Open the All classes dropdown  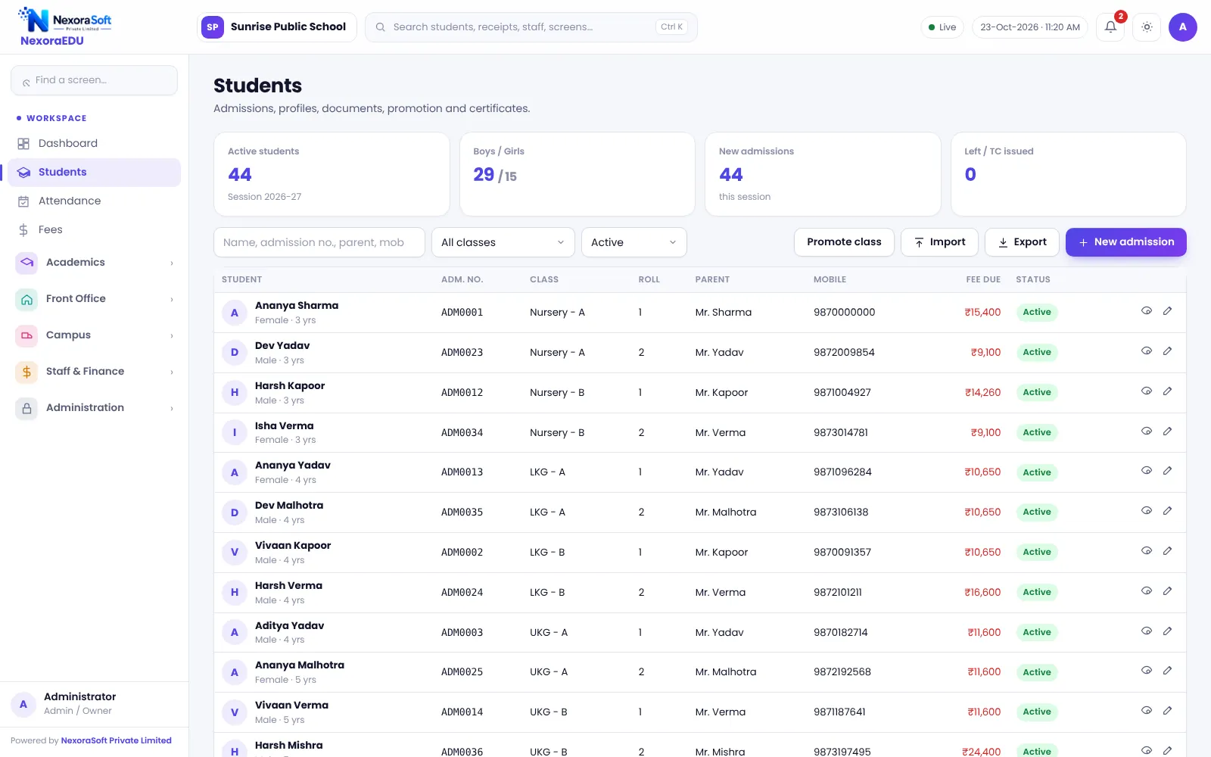pos(503,242)
